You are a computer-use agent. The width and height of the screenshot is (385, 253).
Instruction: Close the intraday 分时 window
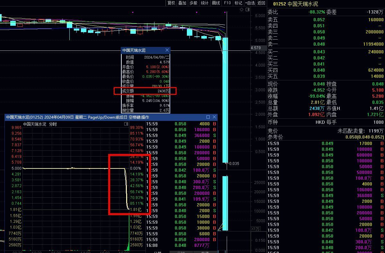point(214,117)
